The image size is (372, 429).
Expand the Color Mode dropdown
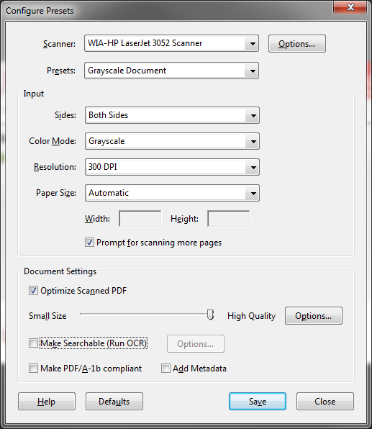pos(172,141)
